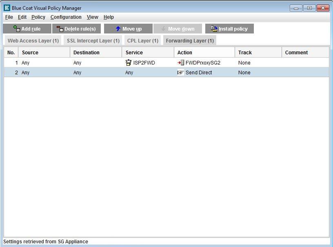The height and width of the screenshot is (247, 333).
Task: Click the Blue Coat BC title bar icon
Action: (7, 8)
